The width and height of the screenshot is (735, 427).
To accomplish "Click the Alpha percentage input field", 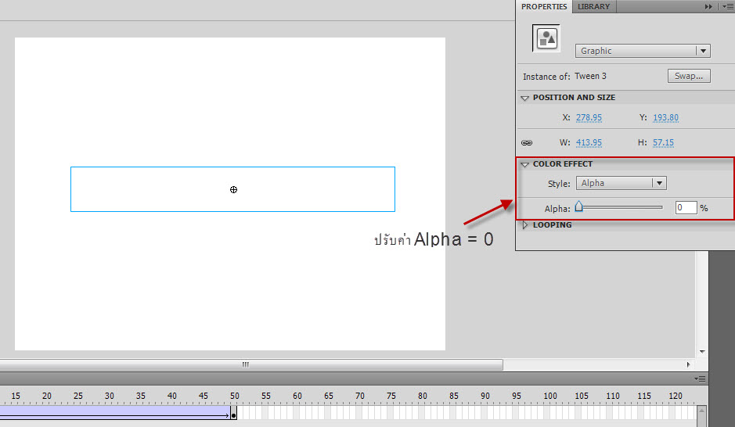I will coord(686,208).
